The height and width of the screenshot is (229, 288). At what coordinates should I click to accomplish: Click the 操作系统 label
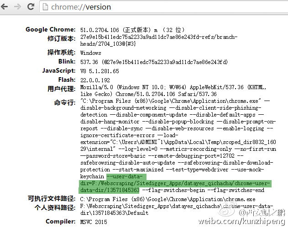[61, 53]
